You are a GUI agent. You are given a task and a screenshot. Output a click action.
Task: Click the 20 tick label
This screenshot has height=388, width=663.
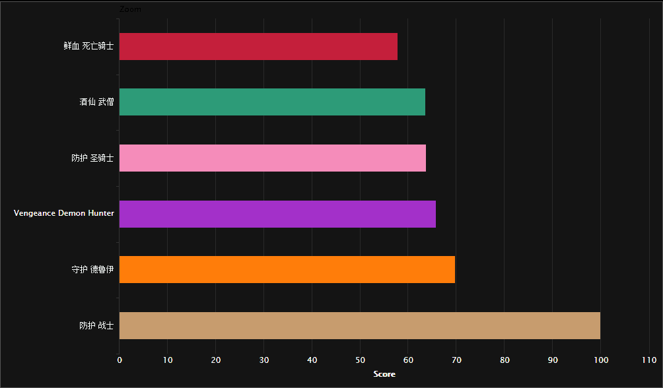click(216, 360)
